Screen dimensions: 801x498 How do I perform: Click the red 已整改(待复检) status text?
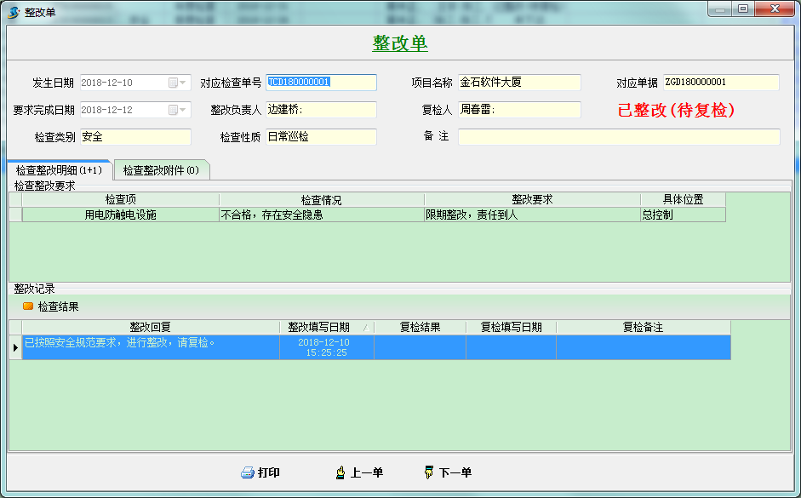676,110
